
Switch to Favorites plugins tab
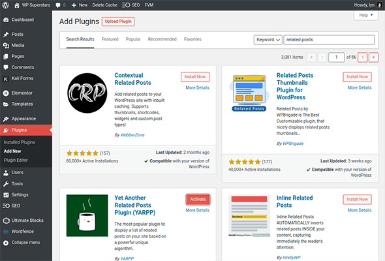[x=192, y=39]
